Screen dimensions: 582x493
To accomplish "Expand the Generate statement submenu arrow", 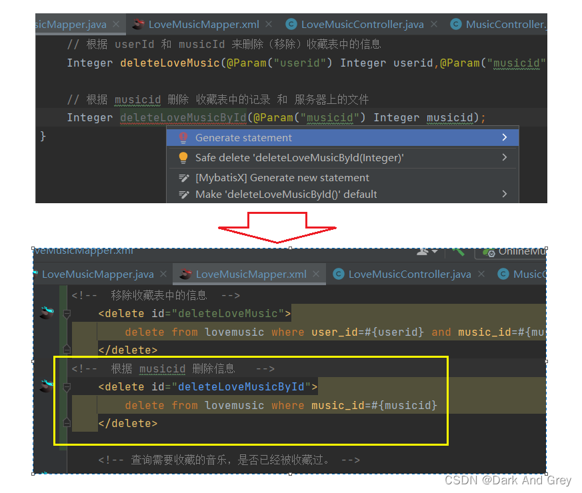I will point(505,137).
